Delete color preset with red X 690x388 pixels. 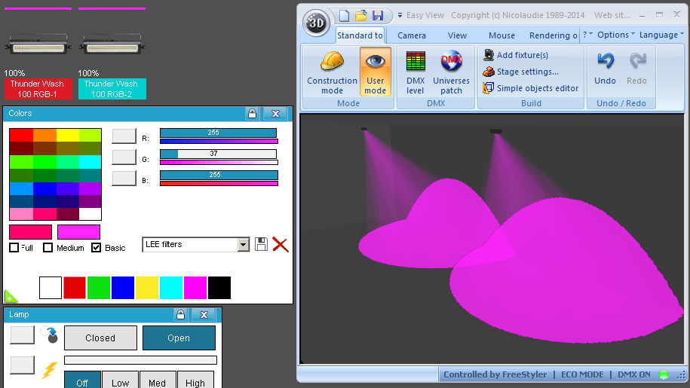tap(281, 244)
